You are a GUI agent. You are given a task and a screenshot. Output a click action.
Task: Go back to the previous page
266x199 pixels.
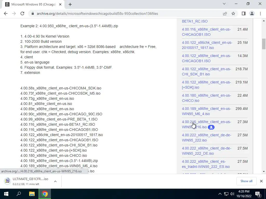(x=6, y=13)
